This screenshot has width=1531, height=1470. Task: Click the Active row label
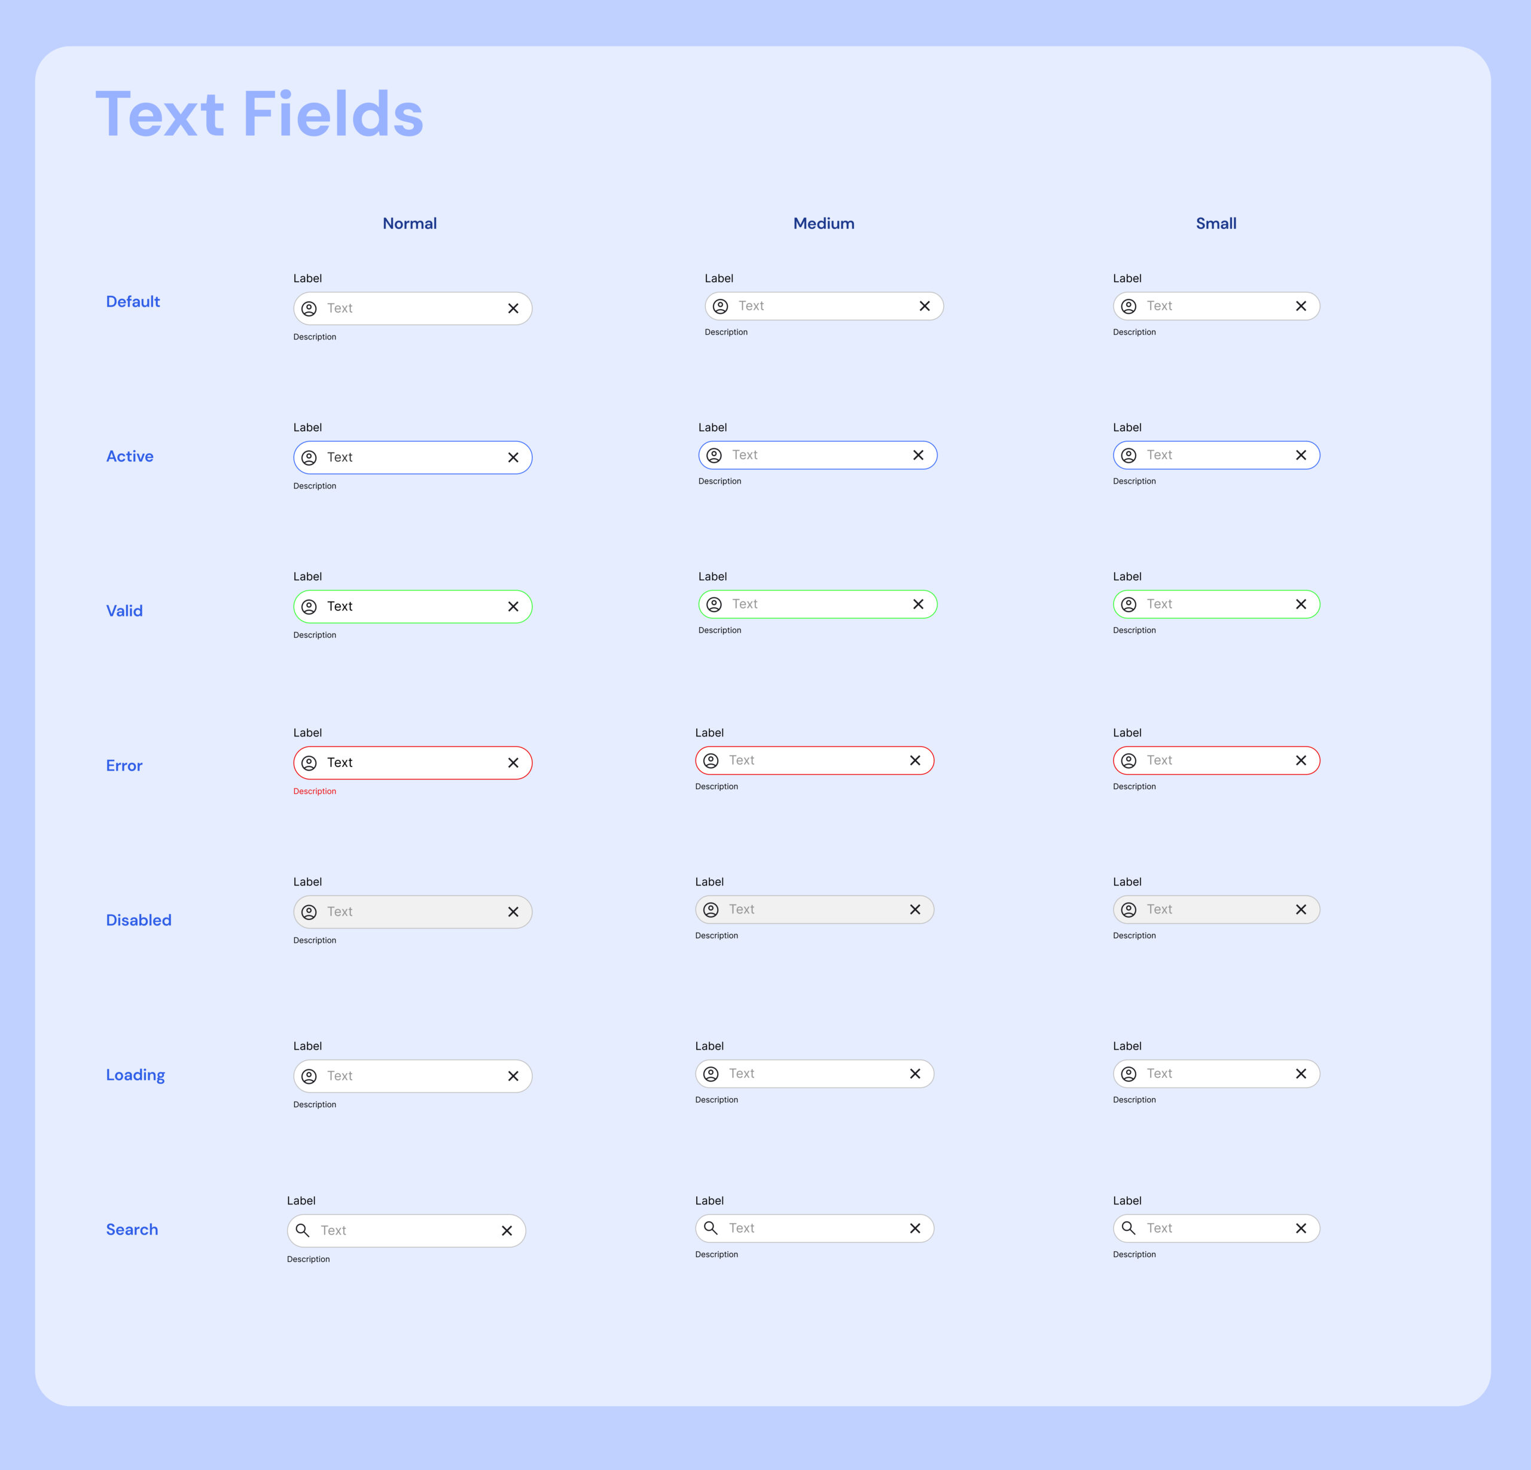point(130,456)
